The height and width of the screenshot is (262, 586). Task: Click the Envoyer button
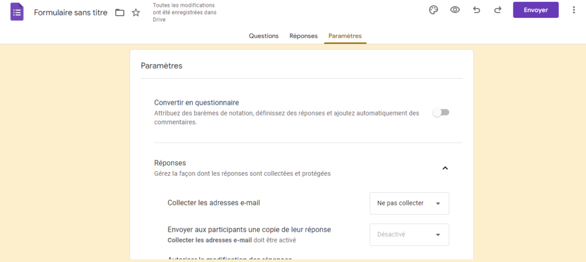pyautogui.click(x=536, y=10)
